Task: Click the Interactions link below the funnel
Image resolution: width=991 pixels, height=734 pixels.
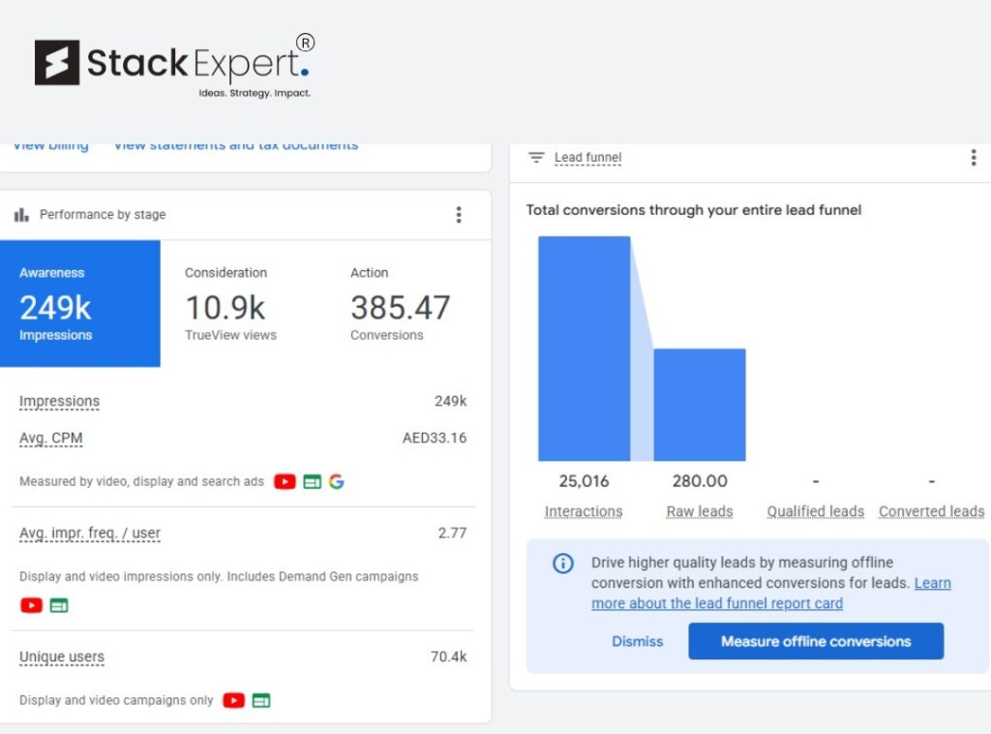Action: click(583, 510)
